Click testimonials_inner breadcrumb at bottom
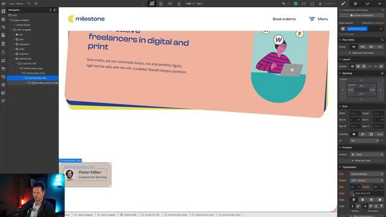 coord(204,215)
